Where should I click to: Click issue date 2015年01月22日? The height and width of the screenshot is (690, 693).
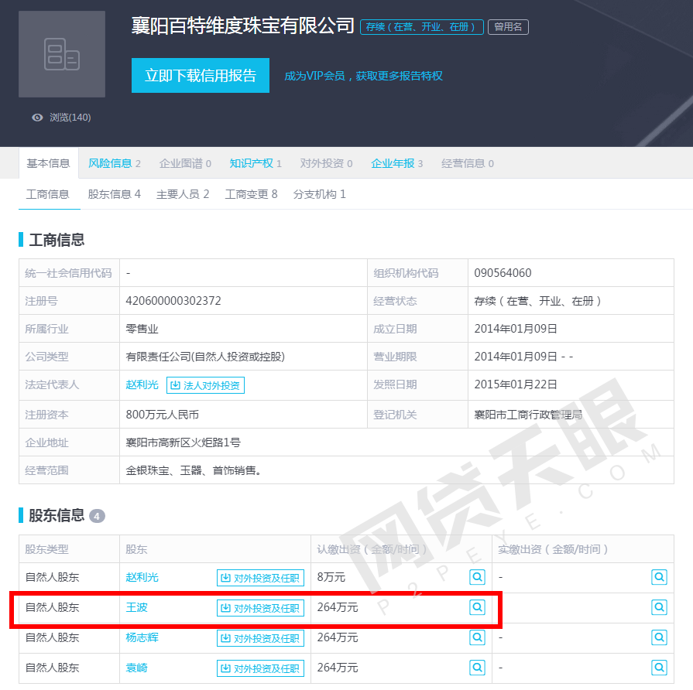tap(516, 384)
